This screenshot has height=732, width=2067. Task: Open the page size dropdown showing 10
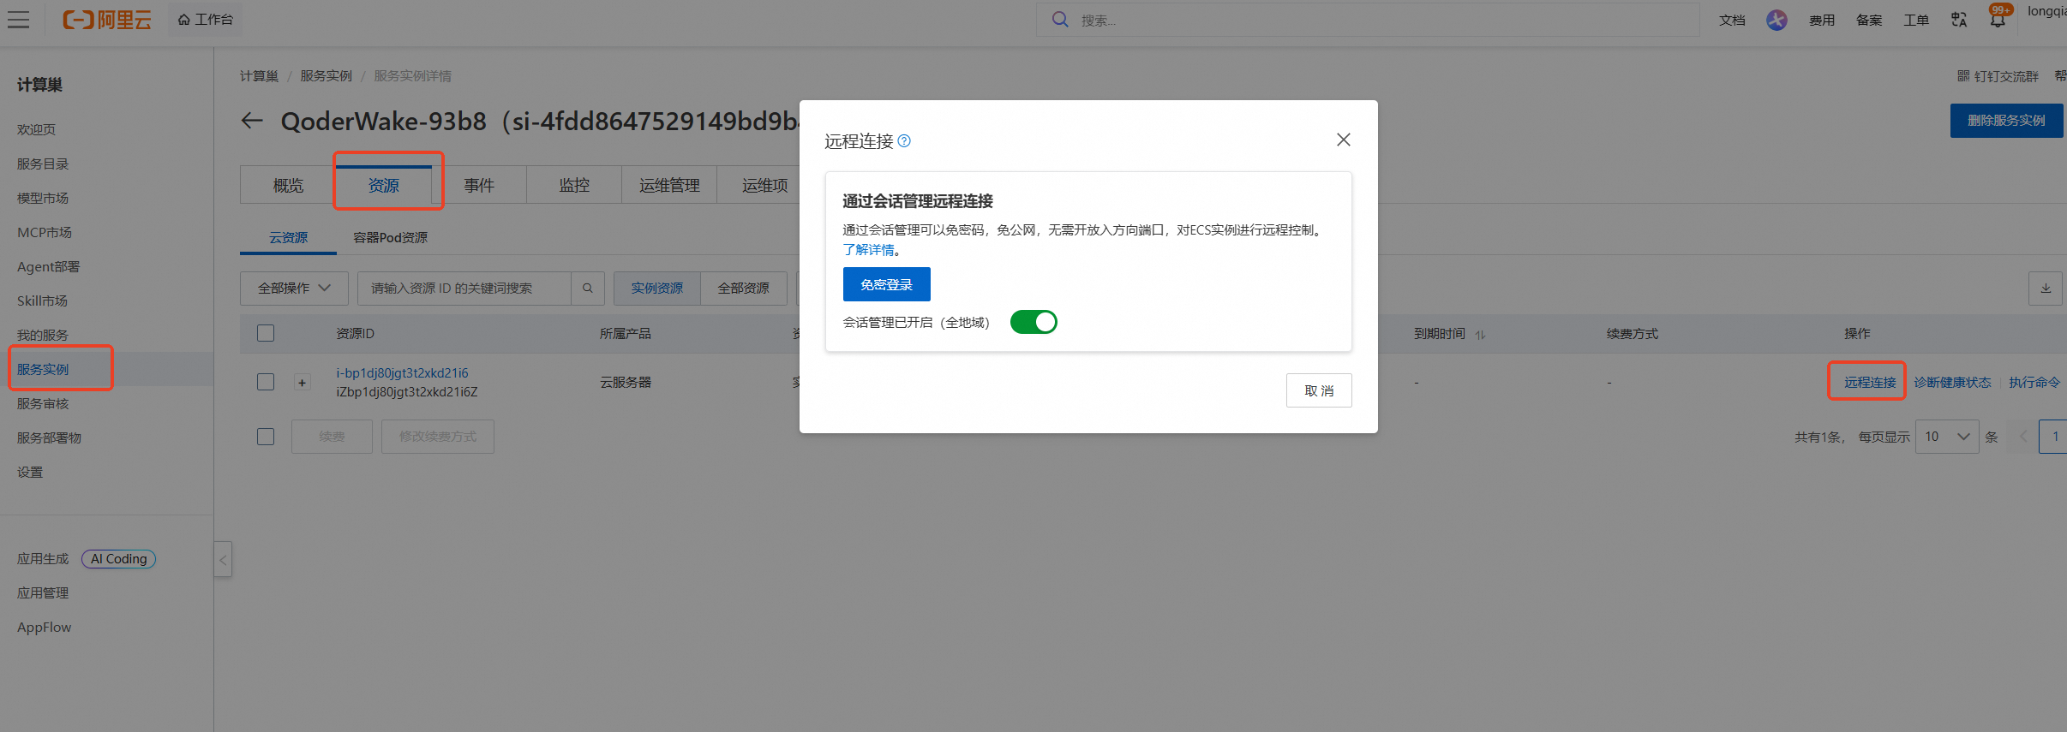click(1947, 437)
